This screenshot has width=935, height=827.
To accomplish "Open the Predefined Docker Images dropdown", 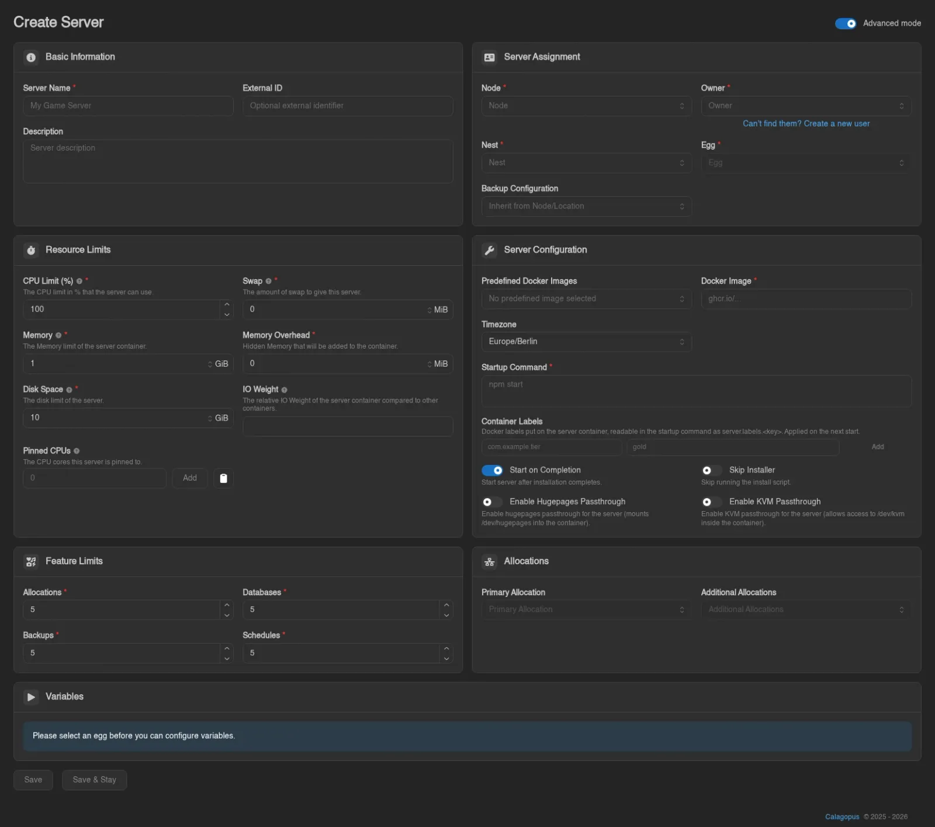I will [x=586, y=298].
